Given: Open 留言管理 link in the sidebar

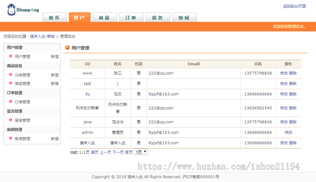Looking at the screenshot, I should [22, 120].
